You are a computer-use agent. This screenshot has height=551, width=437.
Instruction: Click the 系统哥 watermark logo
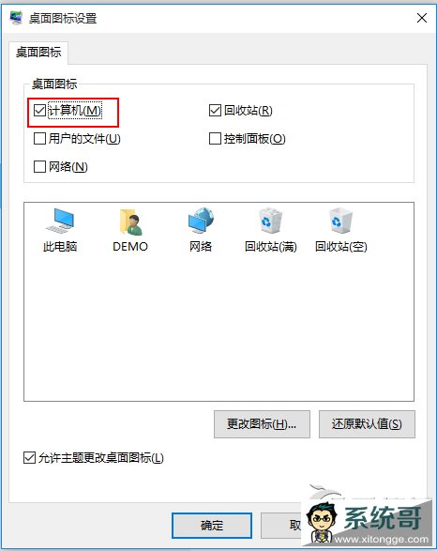(367, 523)
